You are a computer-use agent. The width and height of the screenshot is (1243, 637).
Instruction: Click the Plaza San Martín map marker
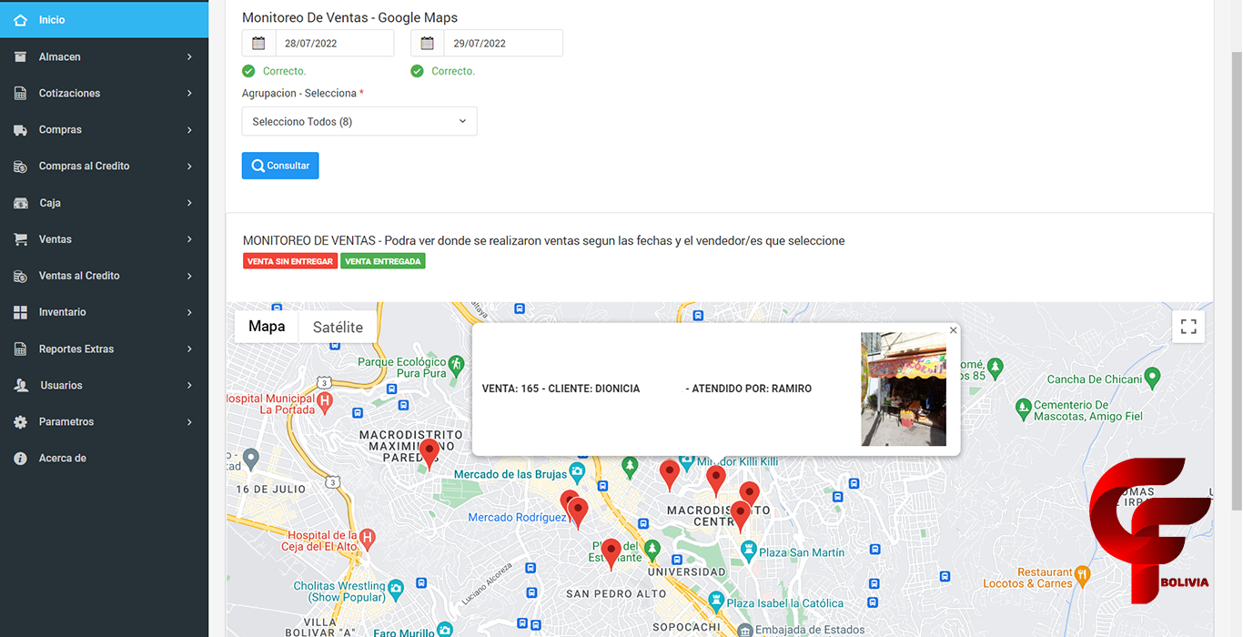748,550
